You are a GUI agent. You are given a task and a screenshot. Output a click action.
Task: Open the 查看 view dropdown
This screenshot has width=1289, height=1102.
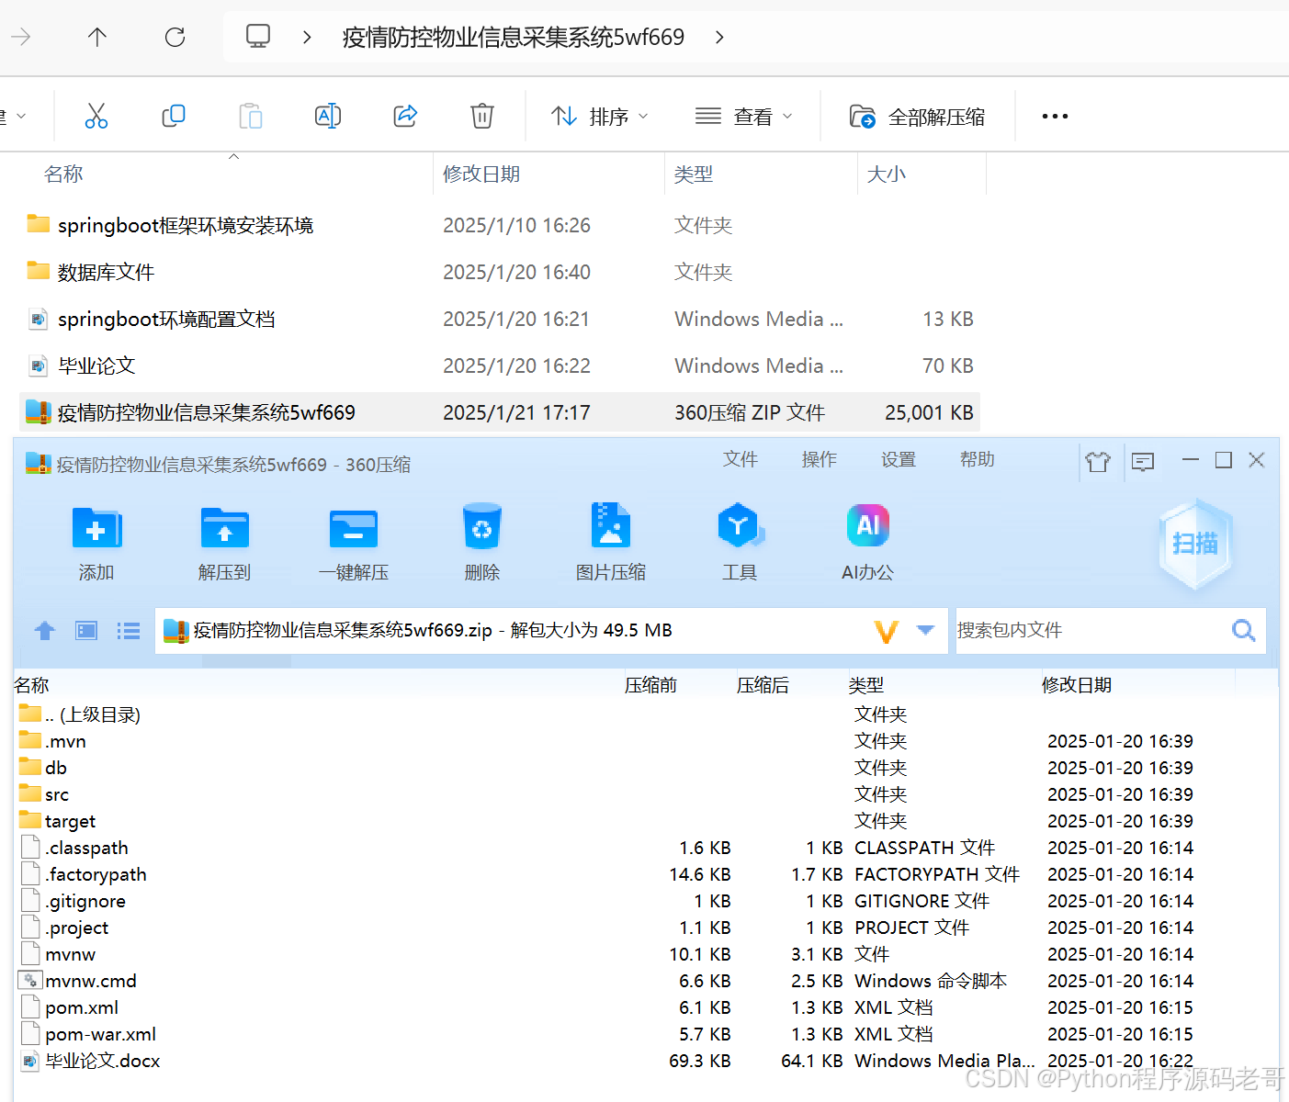(743, 117)
